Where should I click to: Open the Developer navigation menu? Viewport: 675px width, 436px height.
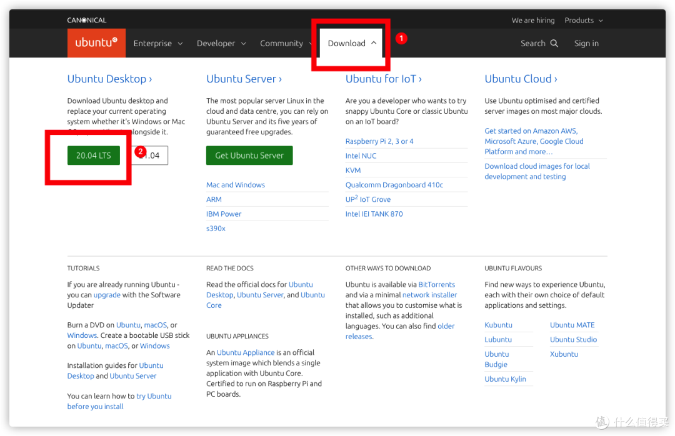216,44
